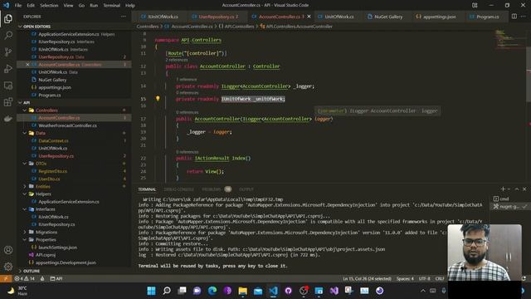Maximize the terminal panel size
This screenshot has width=531, height=299.
click(x=517, y=189)
